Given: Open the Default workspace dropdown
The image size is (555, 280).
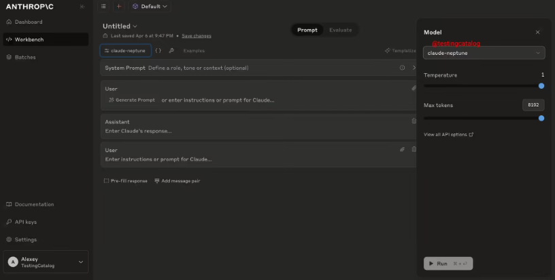Looking at the screenshot, I should coord(150,6).
